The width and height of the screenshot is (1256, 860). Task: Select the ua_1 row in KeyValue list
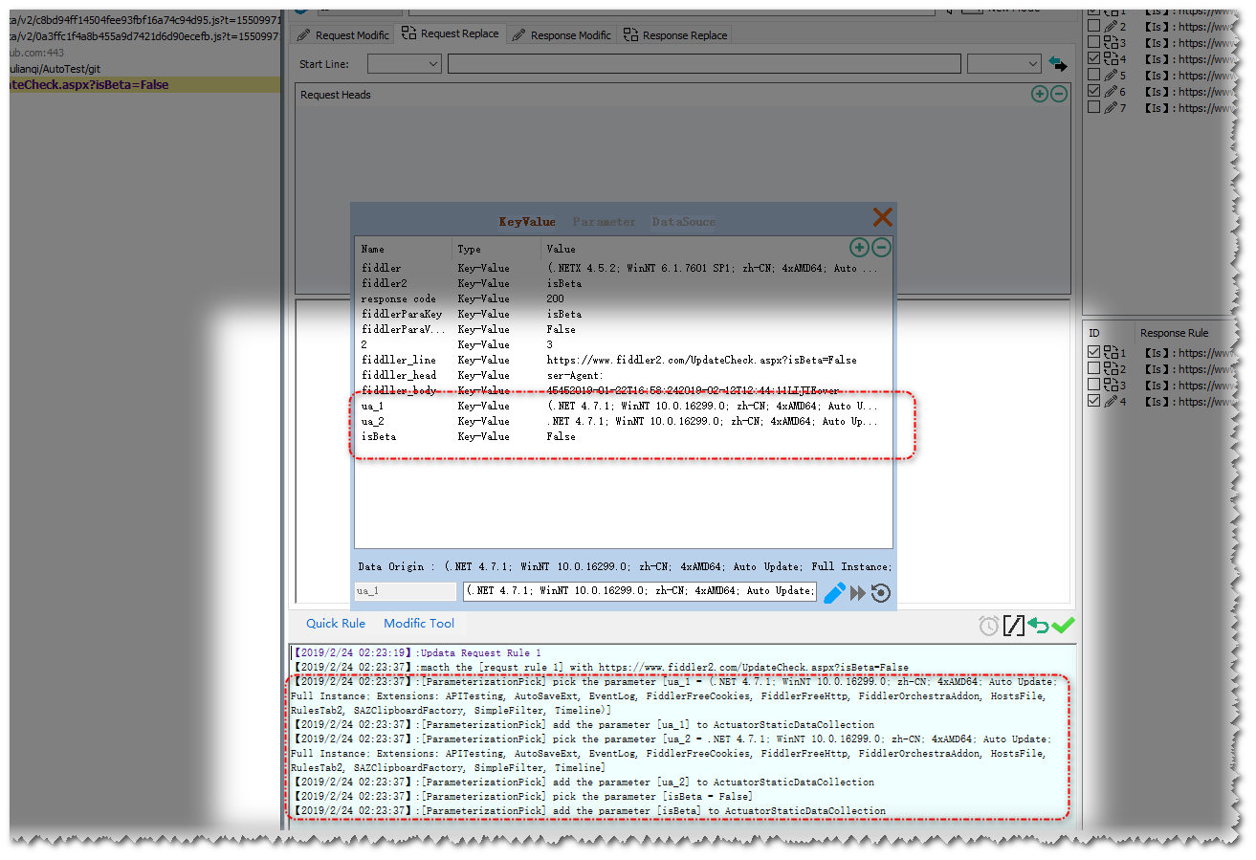tap(623, 406)
